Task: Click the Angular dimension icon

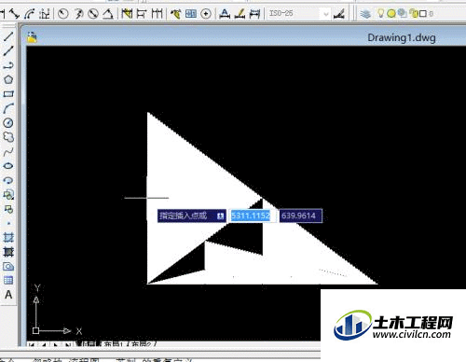Action: [108, 13]
